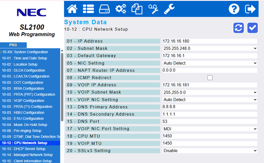264x163 pixels.
Task: Click the copy documents icon
Action: coord(137,9)
